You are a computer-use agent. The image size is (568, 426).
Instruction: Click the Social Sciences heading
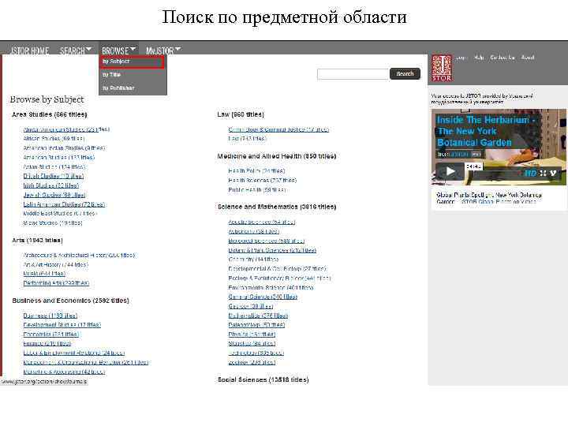point(263,379)
